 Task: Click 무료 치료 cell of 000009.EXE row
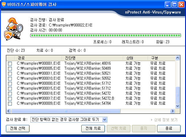[158, 103]
